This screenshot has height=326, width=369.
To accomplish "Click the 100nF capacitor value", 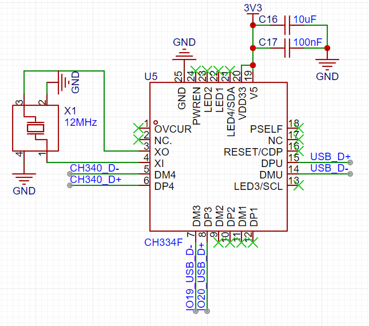I will coord(308,42).
